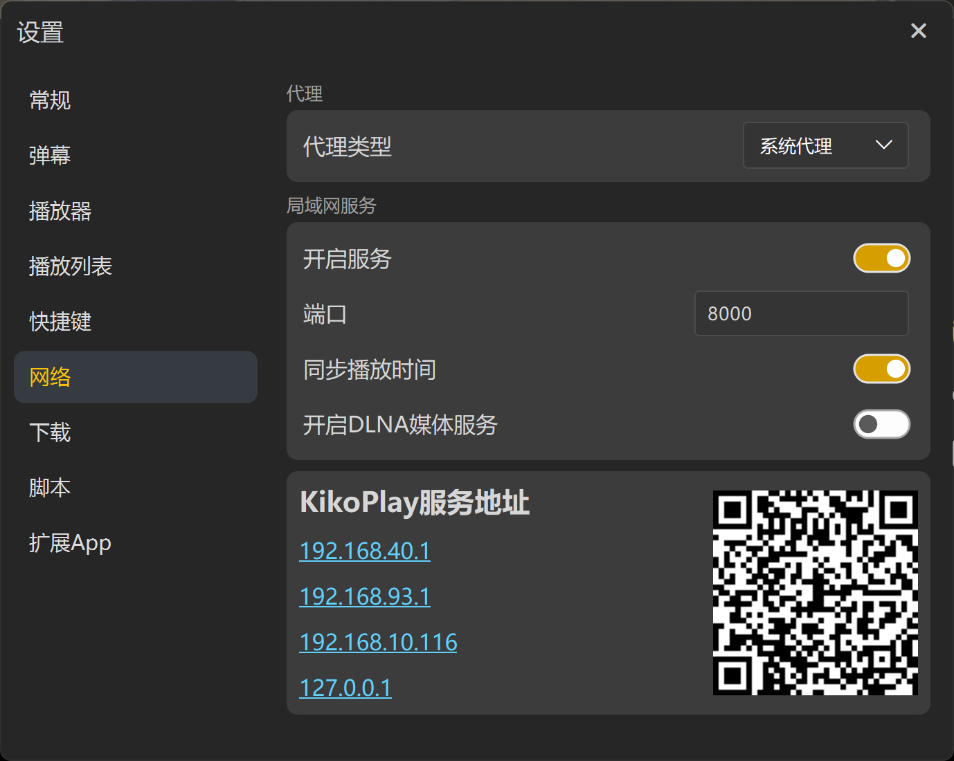
Task: Disable the 同步播放时间 switch
Action: point(881,369)
